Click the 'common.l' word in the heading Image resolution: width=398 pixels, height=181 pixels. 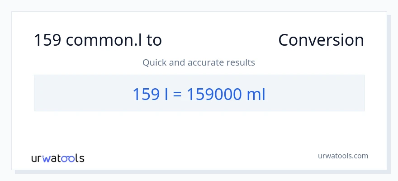pos(103,40)
